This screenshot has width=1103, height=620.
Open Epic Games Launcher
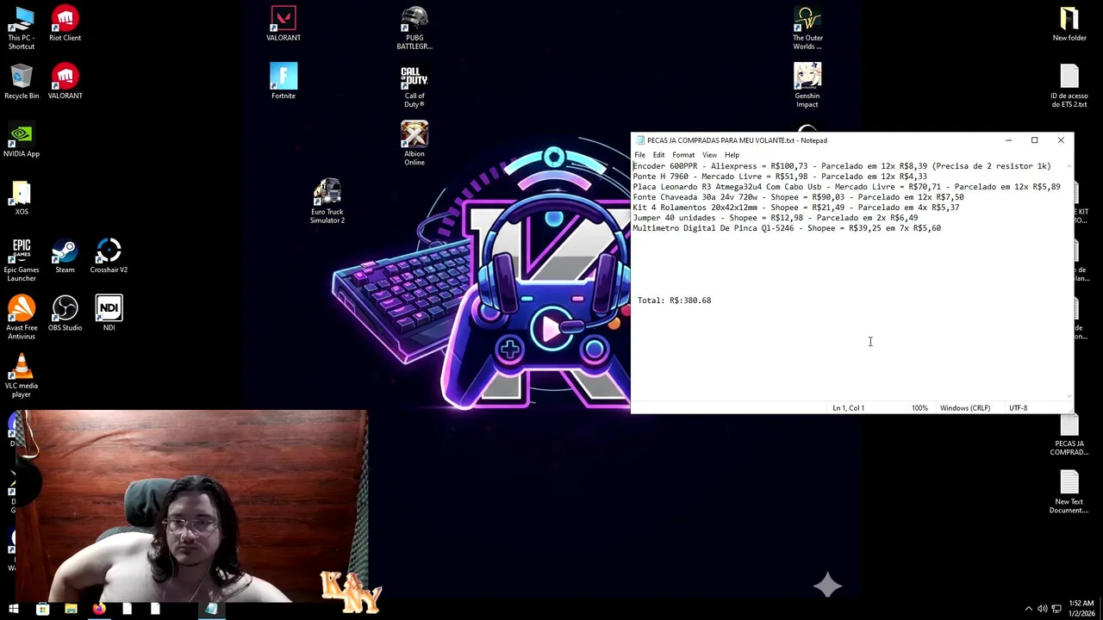[x=22, y=260]
